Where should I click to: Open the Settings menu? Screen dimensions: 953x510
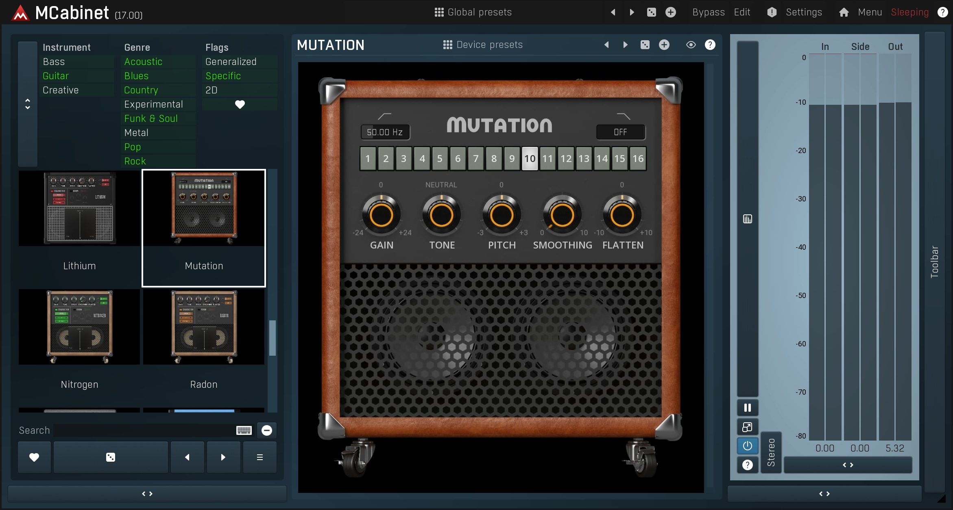(804, 12)
